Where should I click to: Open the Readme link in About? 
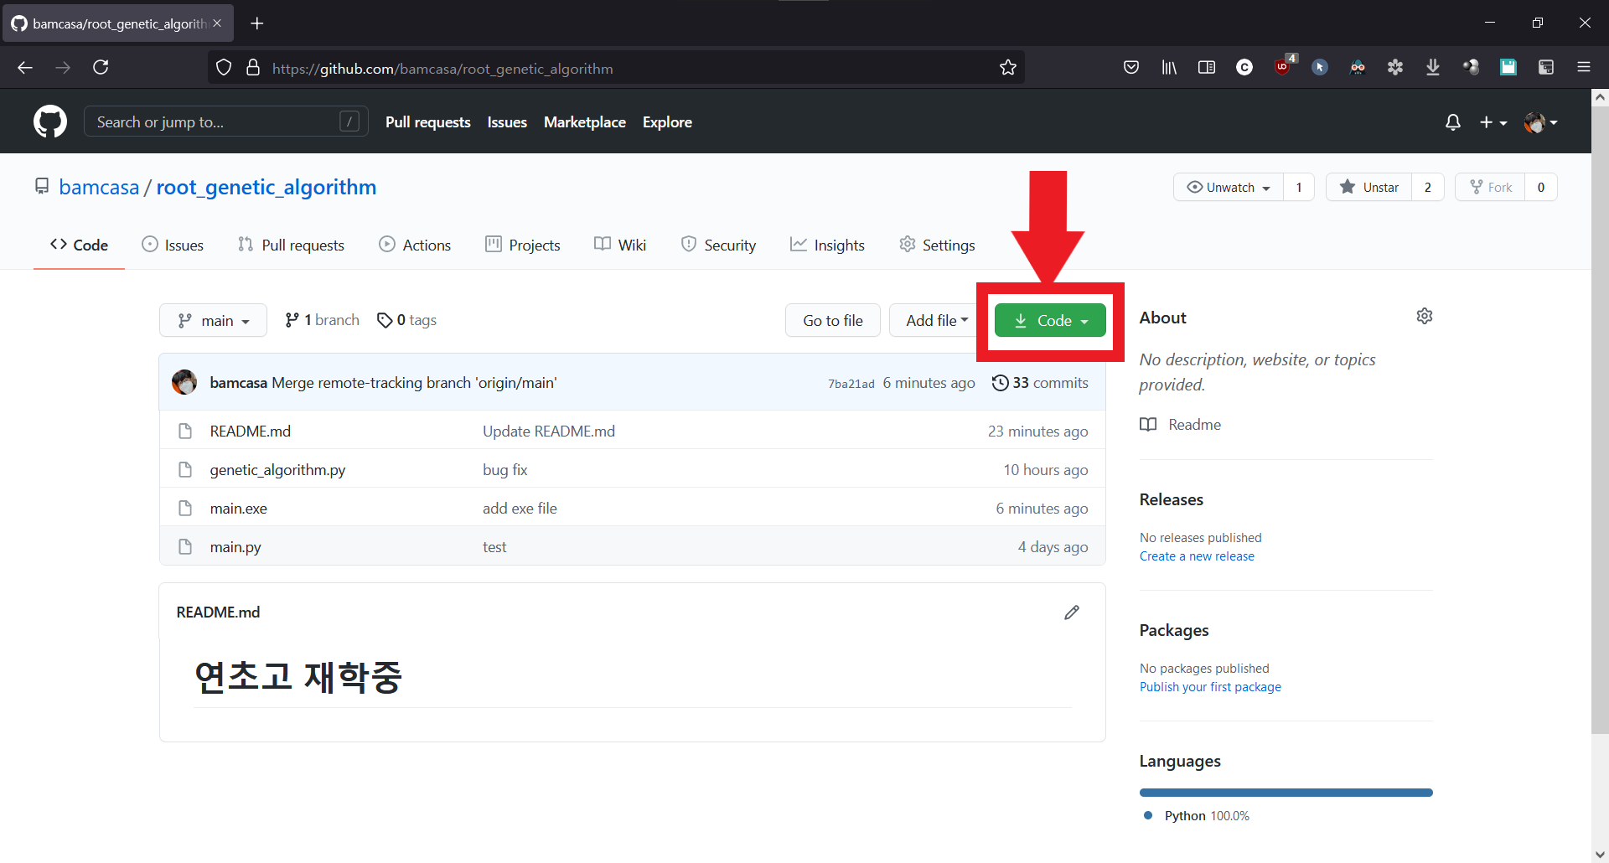click(x=1180, y=425)
